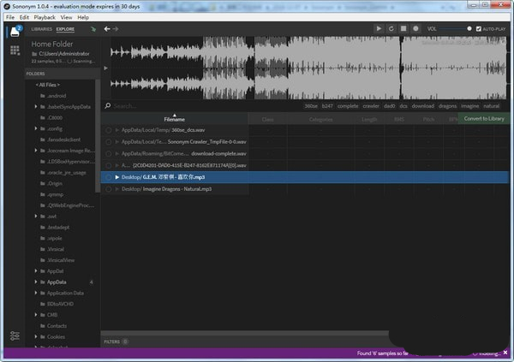Viewport: 514px width, 362px height.
Task: Expand the AppData folder with count 4
Action: [36, 282]
